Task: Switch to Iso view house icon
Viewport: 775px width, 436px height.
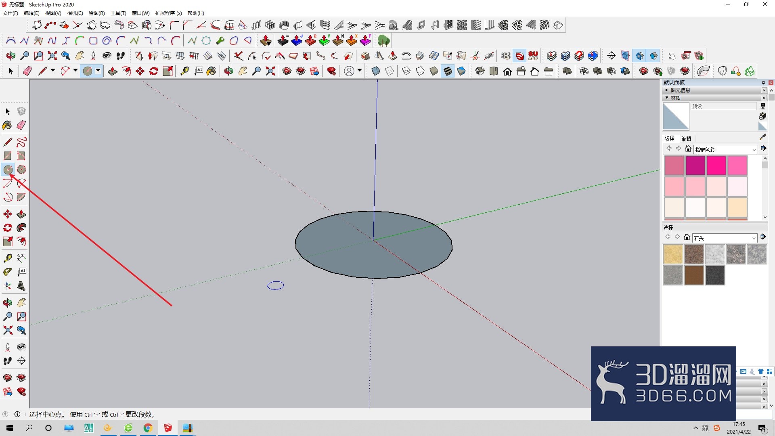Action: [x=480, y=71]
